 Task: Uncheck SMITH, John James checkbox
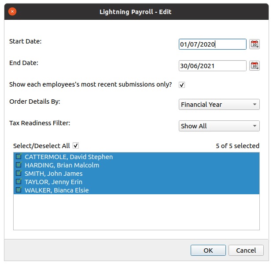click(18, 173)
